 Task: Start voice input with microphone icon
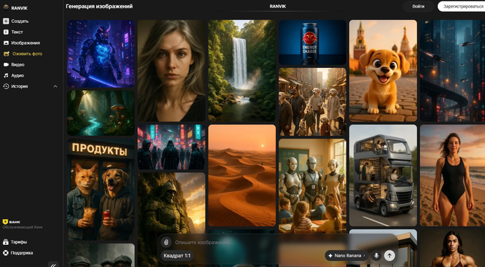[376, 255]
